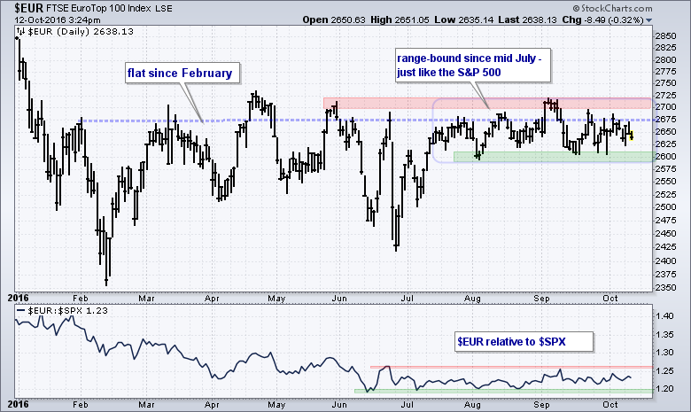Screen dimensions: 691x412
Task: Click the $EUR:$SPX 1.23 legend text
Action: [67, 311]
